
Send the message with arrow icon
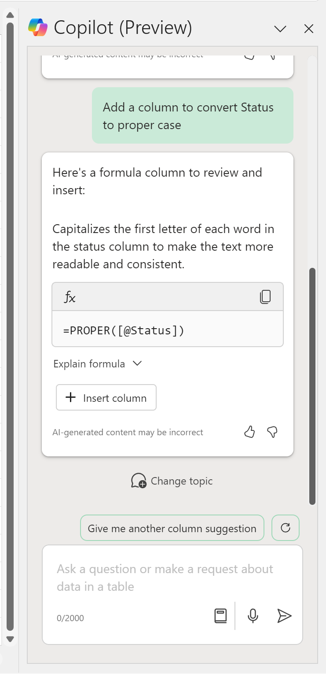click(x=284, y=616)
